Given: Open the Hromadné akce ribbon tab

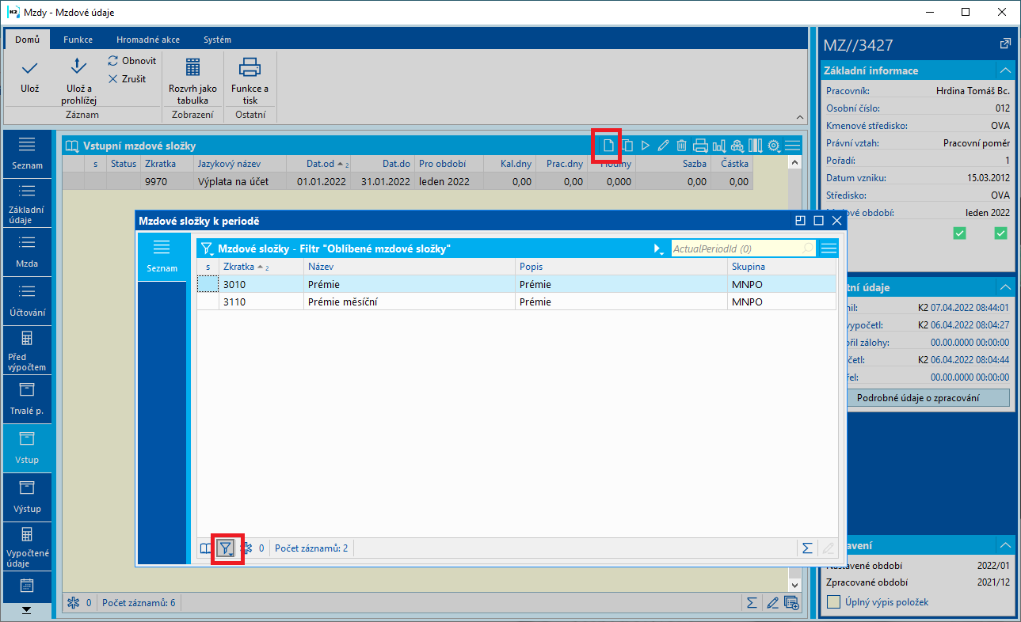Looking at the screenshot, I should 147,40.
